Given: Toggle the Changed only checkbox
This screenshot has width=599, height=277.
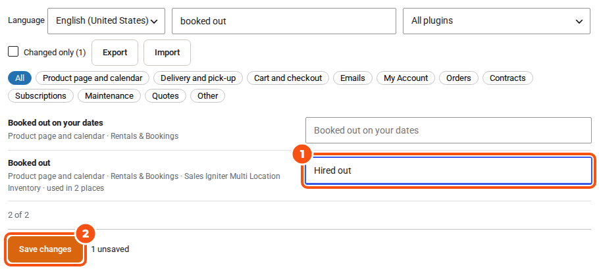Looking at the screenshot, I should pos(13,51).
